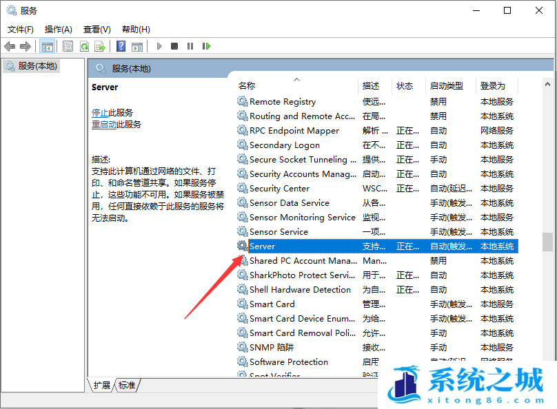Sort by the 名称 column header
Screen dimensions: 557x409
tap(297, 85)
